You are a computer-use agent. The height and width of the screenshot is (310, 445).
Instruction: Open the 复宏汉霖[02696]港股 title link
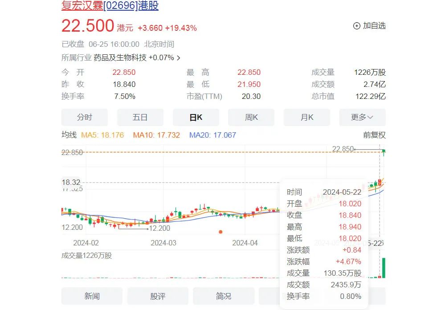point(110,5)
